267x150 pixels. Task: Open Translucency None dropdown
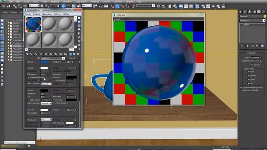click(46, 120)
